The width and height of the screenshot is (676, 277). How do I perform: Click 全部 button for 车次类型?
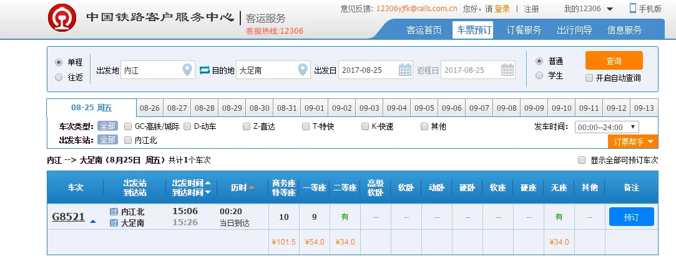[107, 126]
